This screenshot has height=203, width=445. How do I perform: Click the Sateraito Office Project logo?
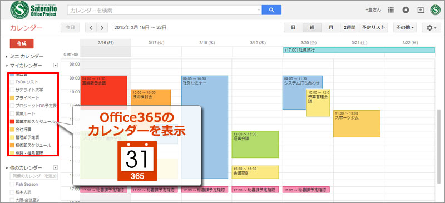tap(33, 9)
